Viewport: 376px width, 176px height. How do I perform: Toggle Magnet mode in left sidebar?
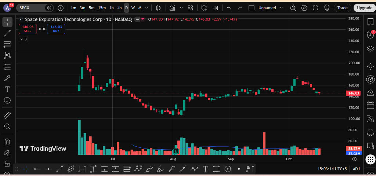click(x=7, y=142)
